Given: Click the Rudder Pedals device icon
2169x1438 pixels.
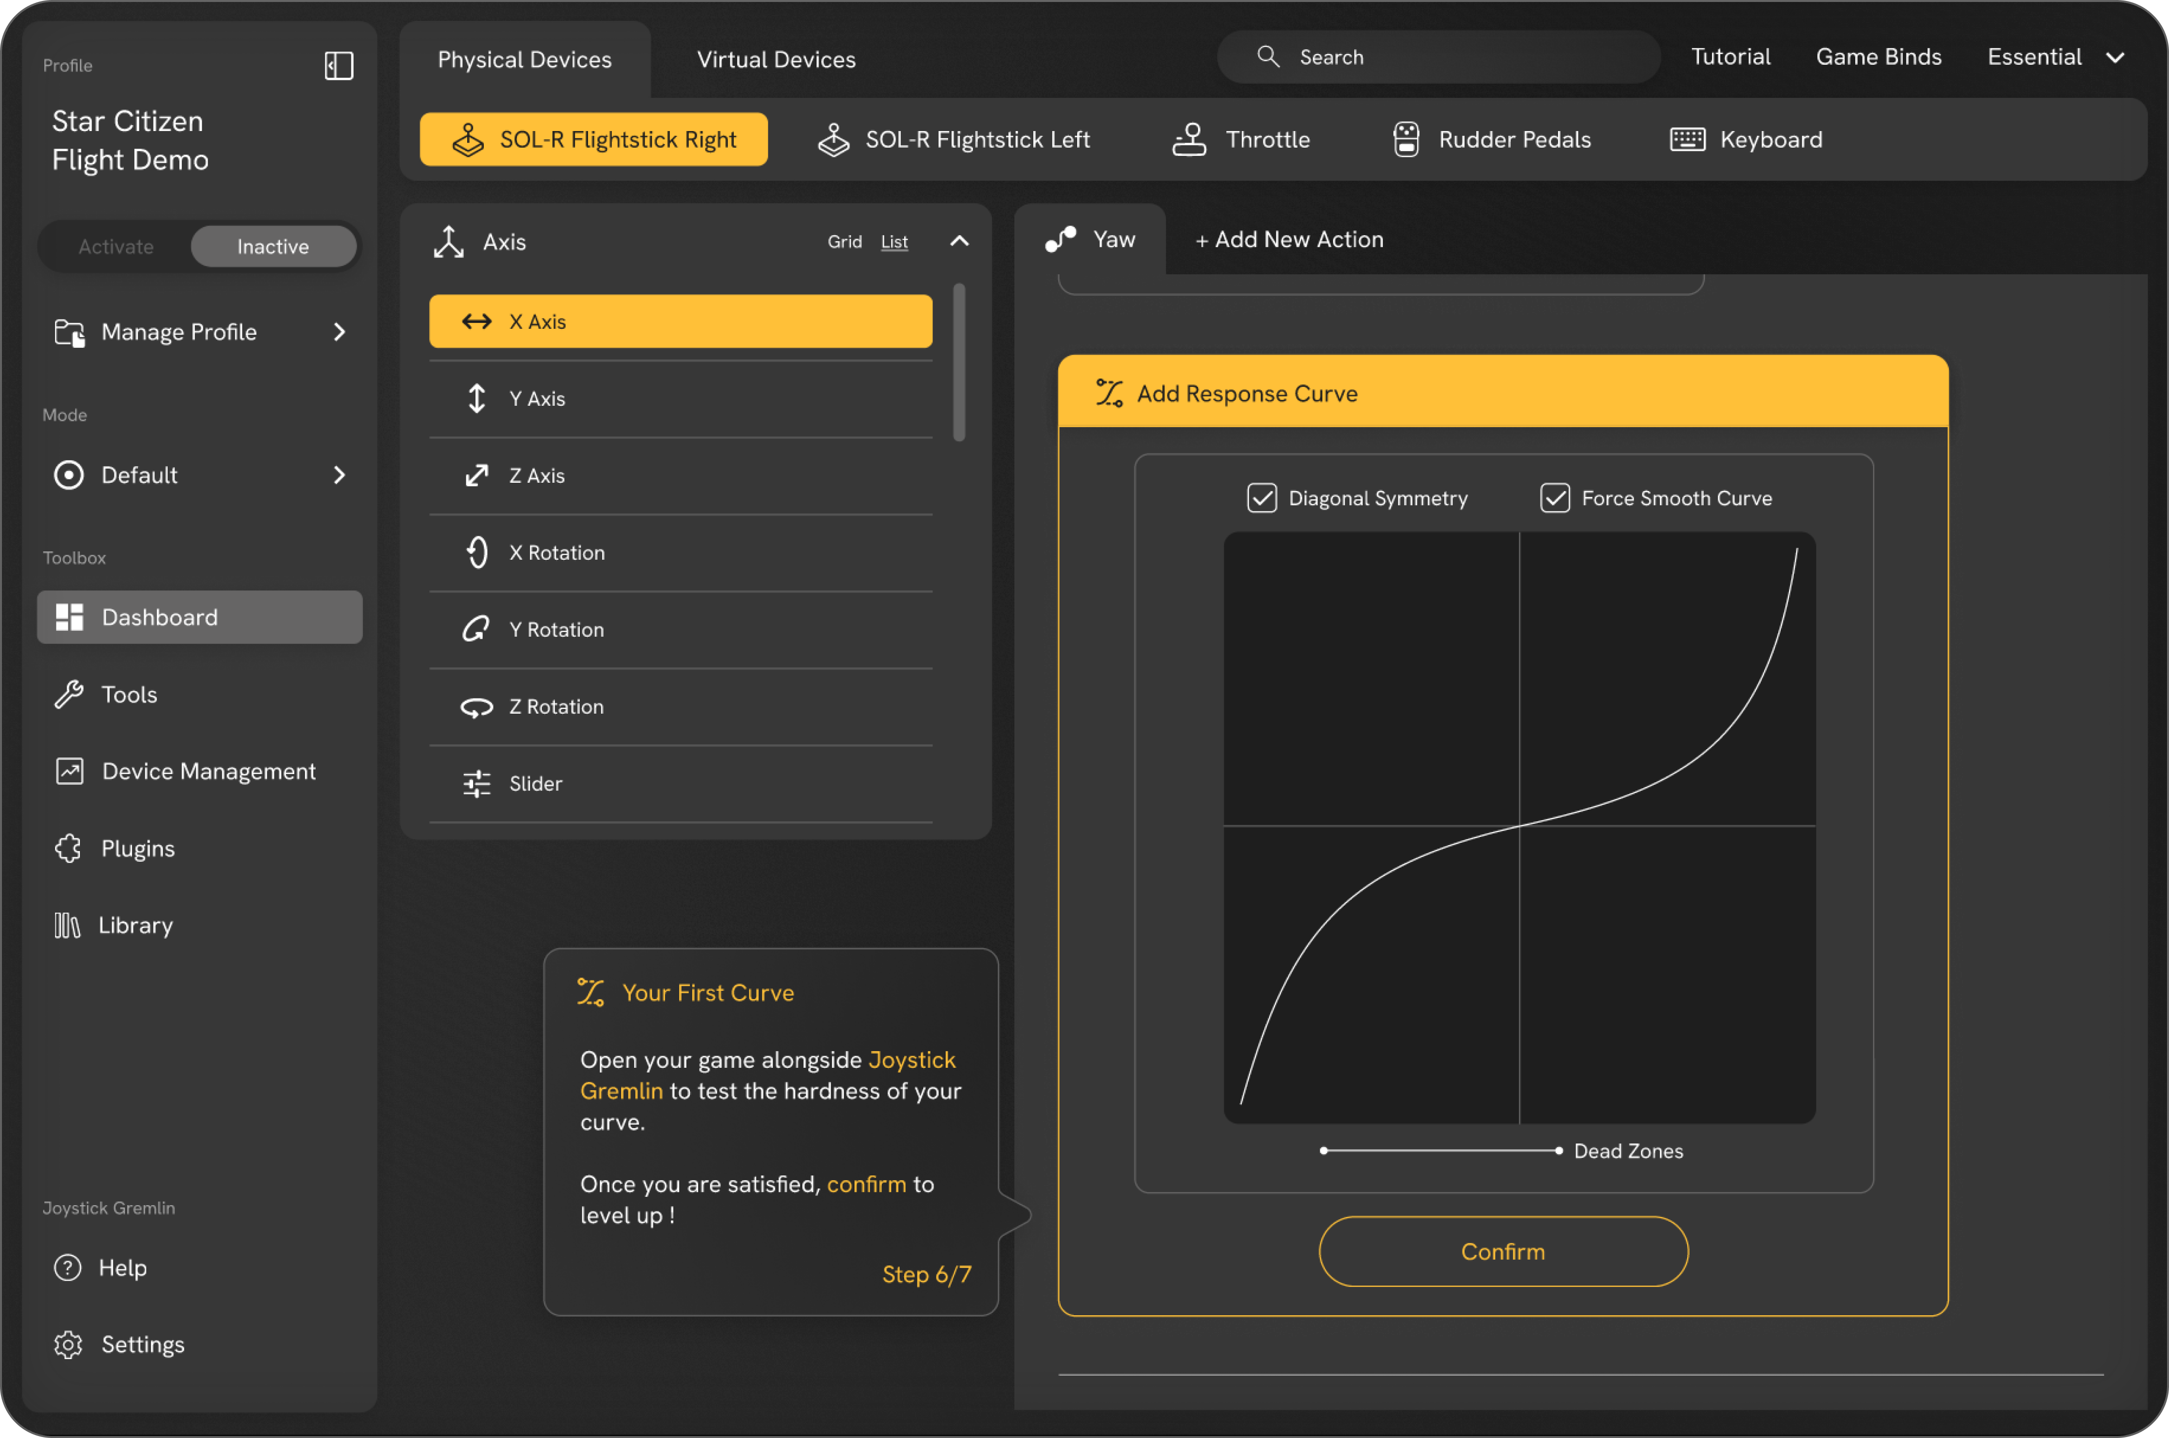Looking at the screenshot, I should 1406,139.
